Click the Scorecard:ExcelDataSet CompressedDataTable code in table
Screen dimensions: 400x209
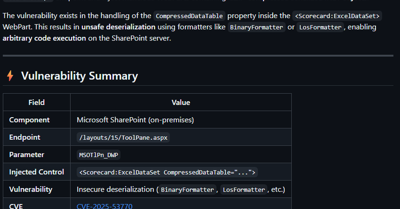167,172
